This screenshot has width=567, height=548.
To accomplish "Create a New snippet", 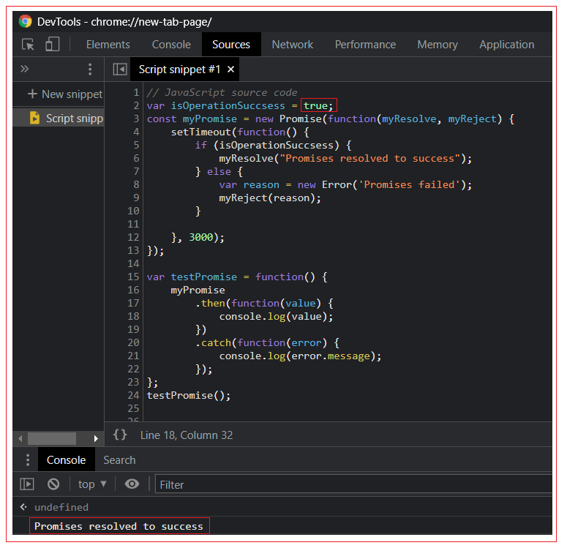I will 65,94.
